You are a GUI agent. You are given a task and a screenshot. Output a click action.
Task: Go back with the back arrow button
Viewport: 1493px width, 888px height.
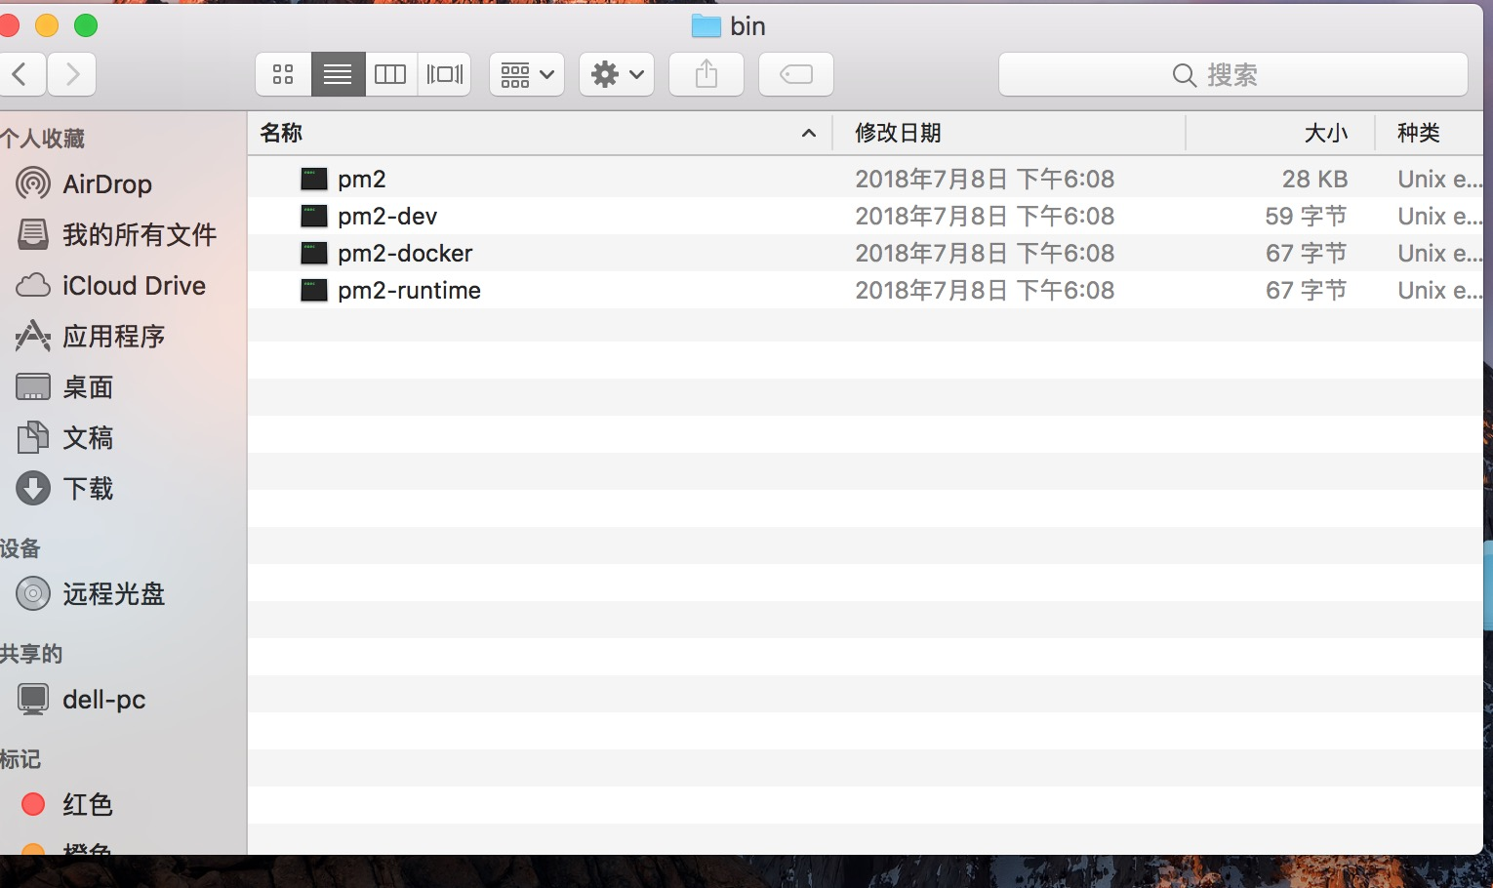[x=20, y=74]
